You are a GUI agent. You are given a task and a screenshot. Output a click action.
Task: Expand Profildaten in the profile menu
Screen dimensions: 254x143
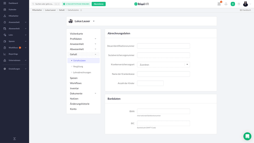click(x=83, y=39)
